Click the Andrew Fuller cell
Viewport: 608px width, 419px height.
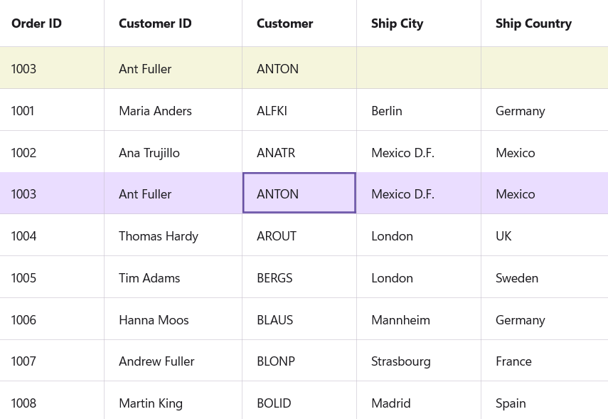pos(156,361)
